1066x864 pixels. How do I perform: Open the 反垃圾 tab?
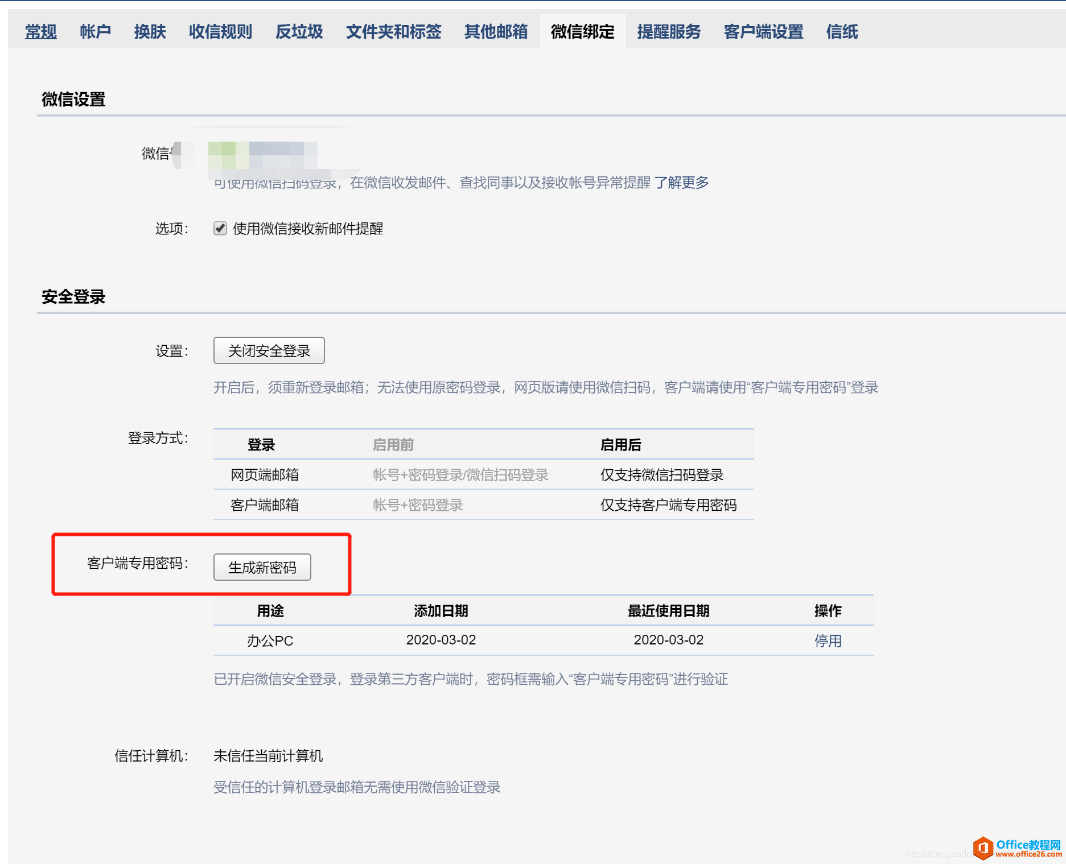point(299,32)
